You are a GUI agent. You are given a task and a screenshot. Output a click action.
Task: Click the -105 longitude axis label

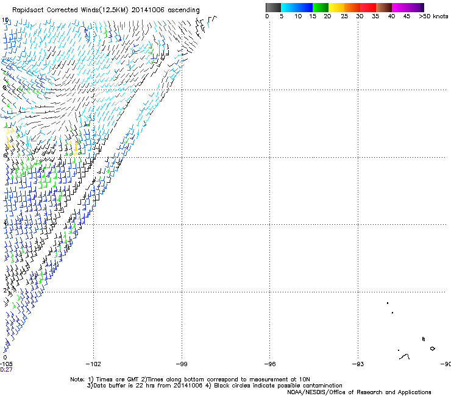coord(6,364)
